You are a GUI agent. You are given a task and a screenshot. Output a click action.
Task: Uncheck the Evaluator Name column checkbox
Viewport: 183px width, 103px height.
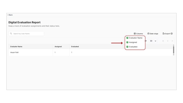click(127, 38)
